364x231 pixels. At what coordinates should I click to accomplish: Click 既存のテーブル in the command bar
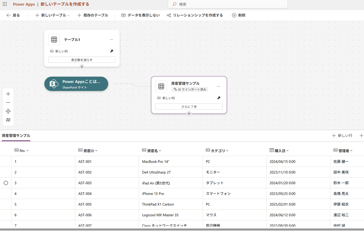(93, 15)
